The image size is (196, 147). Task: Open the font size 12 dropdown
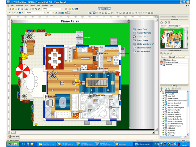53,13
